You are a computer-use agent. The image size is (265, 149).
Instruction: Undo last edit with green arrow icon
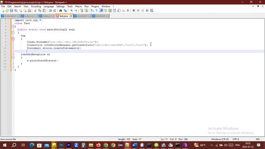coord(50,10)
